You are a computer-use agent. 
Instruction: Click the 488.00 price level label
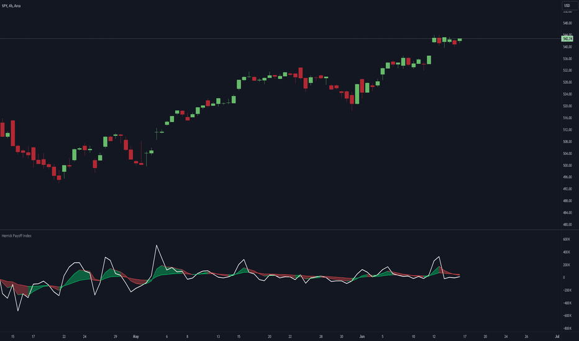(567, 200)
